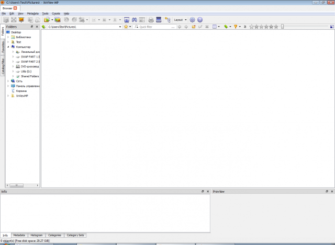
Task: Click the Open file toolbar icon
Action: click(6, 20)
